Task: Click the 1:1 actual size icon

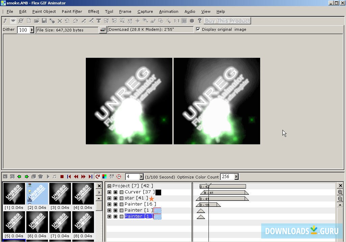Action: point(176,21)
